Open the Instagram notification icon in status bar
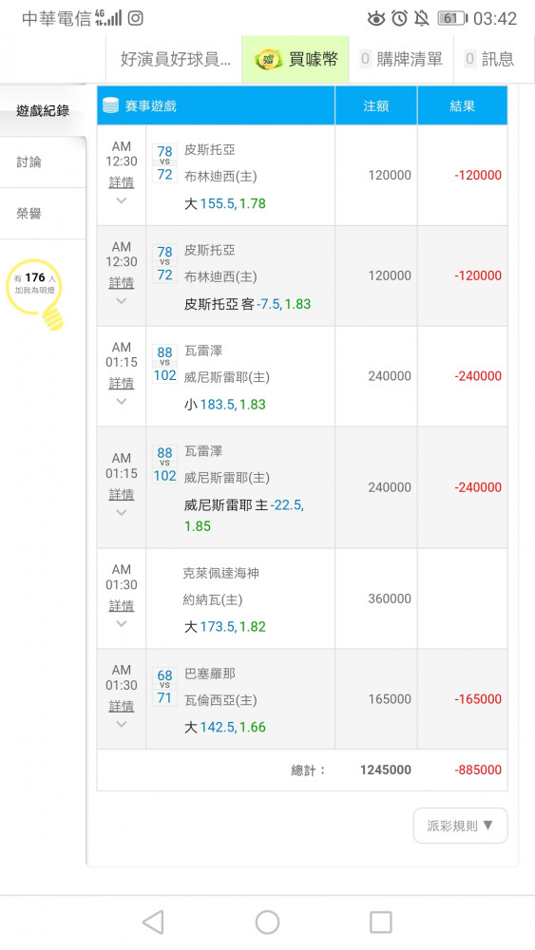This screenshot has width=535, height=950. pos(136,18)
